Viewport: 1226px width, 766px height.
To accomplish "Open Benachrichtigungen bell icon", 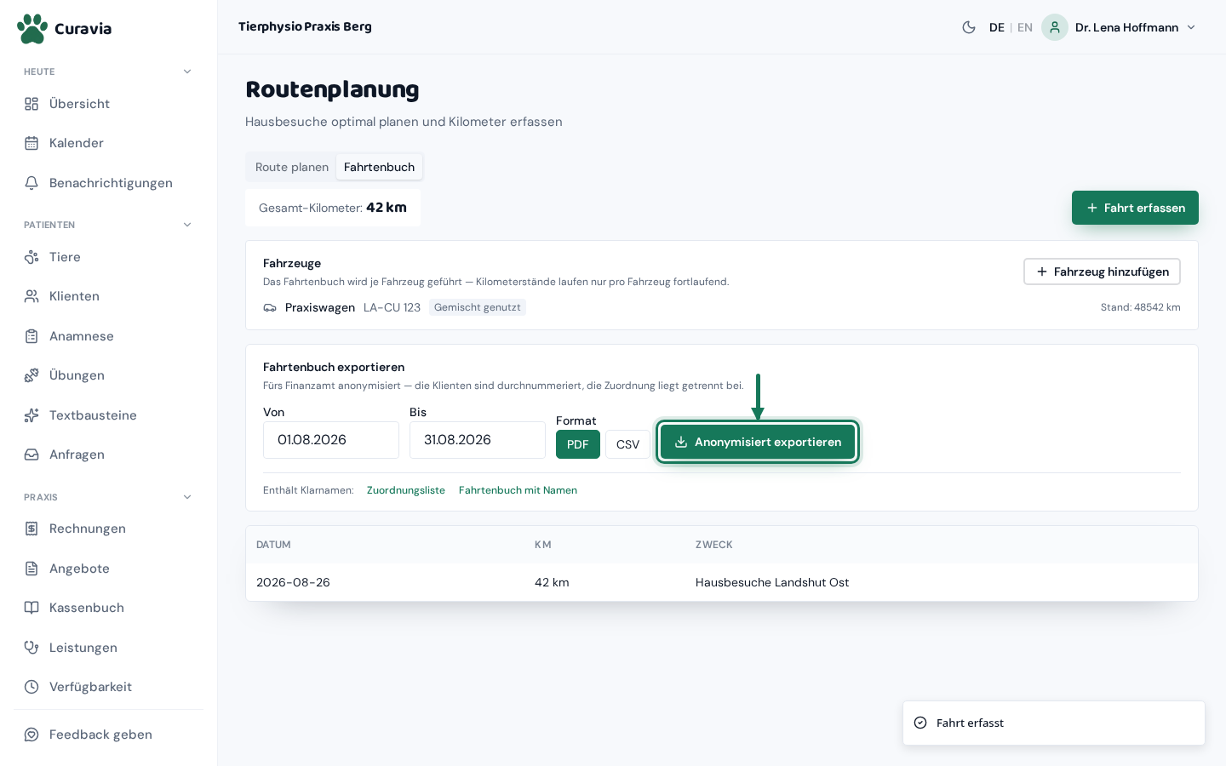I will [x=32, y=183].
